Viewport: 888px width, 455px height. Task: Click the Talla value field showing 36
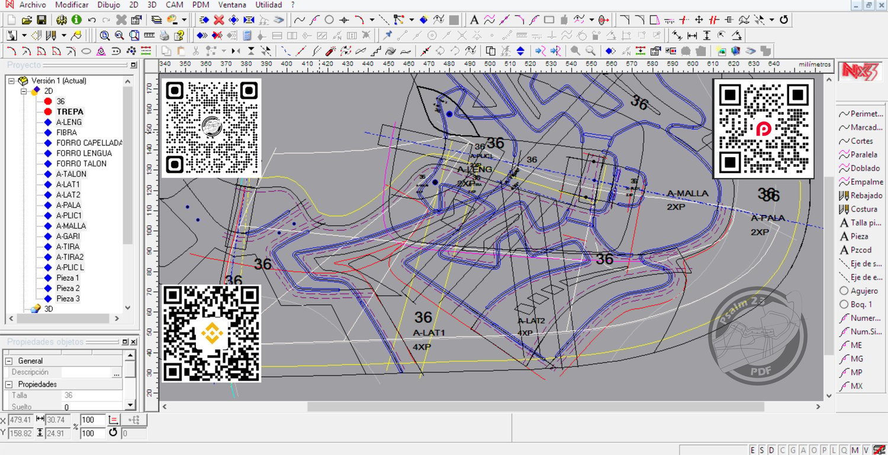coord(92,395)
